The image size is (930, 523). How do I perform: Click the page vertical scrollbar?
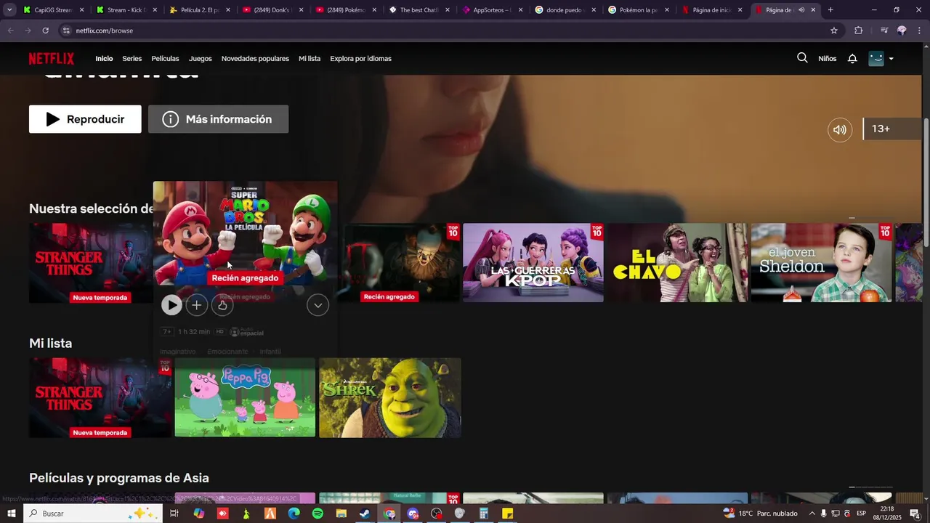[926, 182]
